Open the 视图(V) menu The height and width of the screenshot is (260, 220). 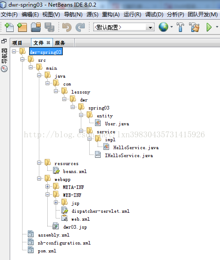51,15
